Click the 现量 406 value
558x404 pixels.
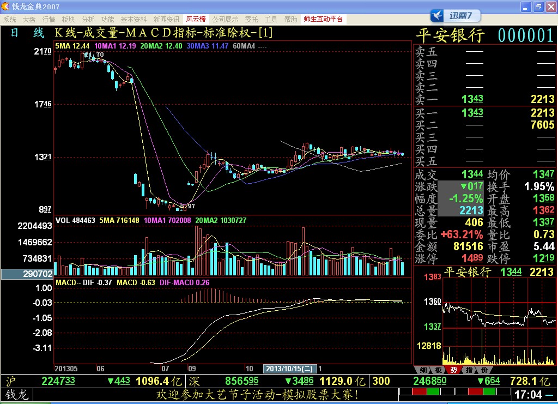(x=474, y=222)
